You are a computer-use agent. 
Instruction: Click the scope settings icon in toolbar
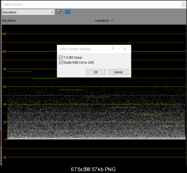coord(59,12)
